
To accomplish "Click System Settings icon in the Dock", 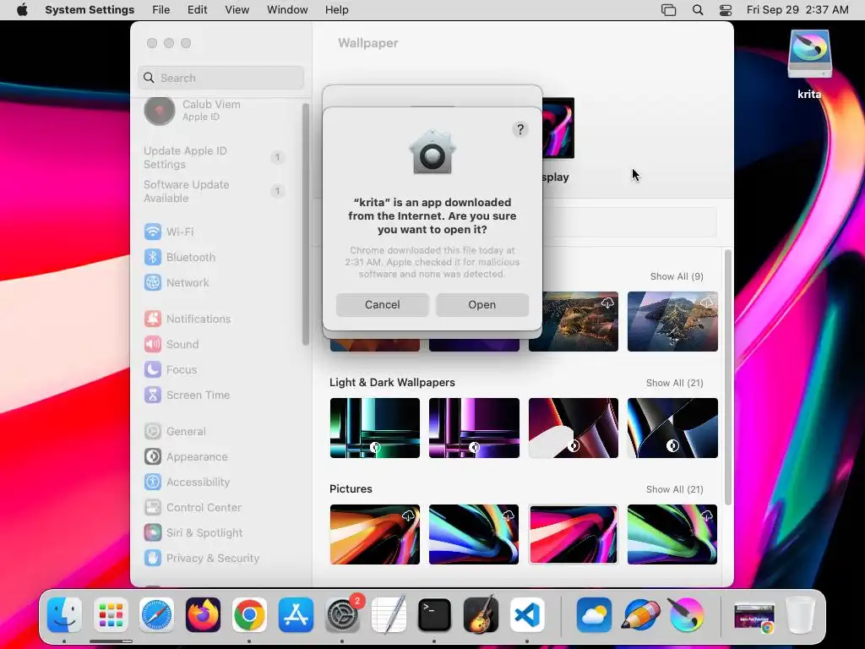I will coord(342,614).
